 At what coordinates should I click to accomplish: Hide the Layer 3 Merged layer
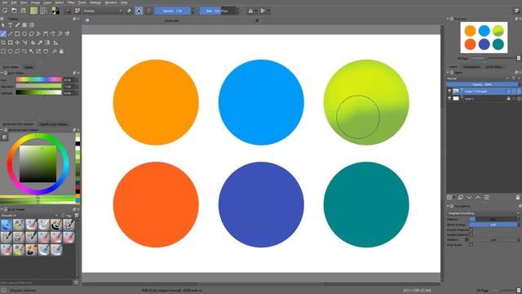coord(449,91)
